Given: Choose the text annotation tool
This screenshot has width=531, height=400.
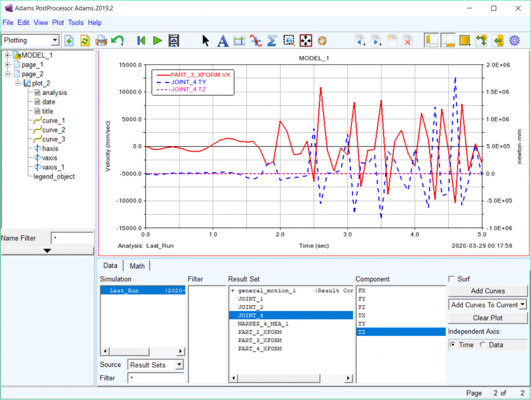Looking at the screenshot, I should pos(222,40).
